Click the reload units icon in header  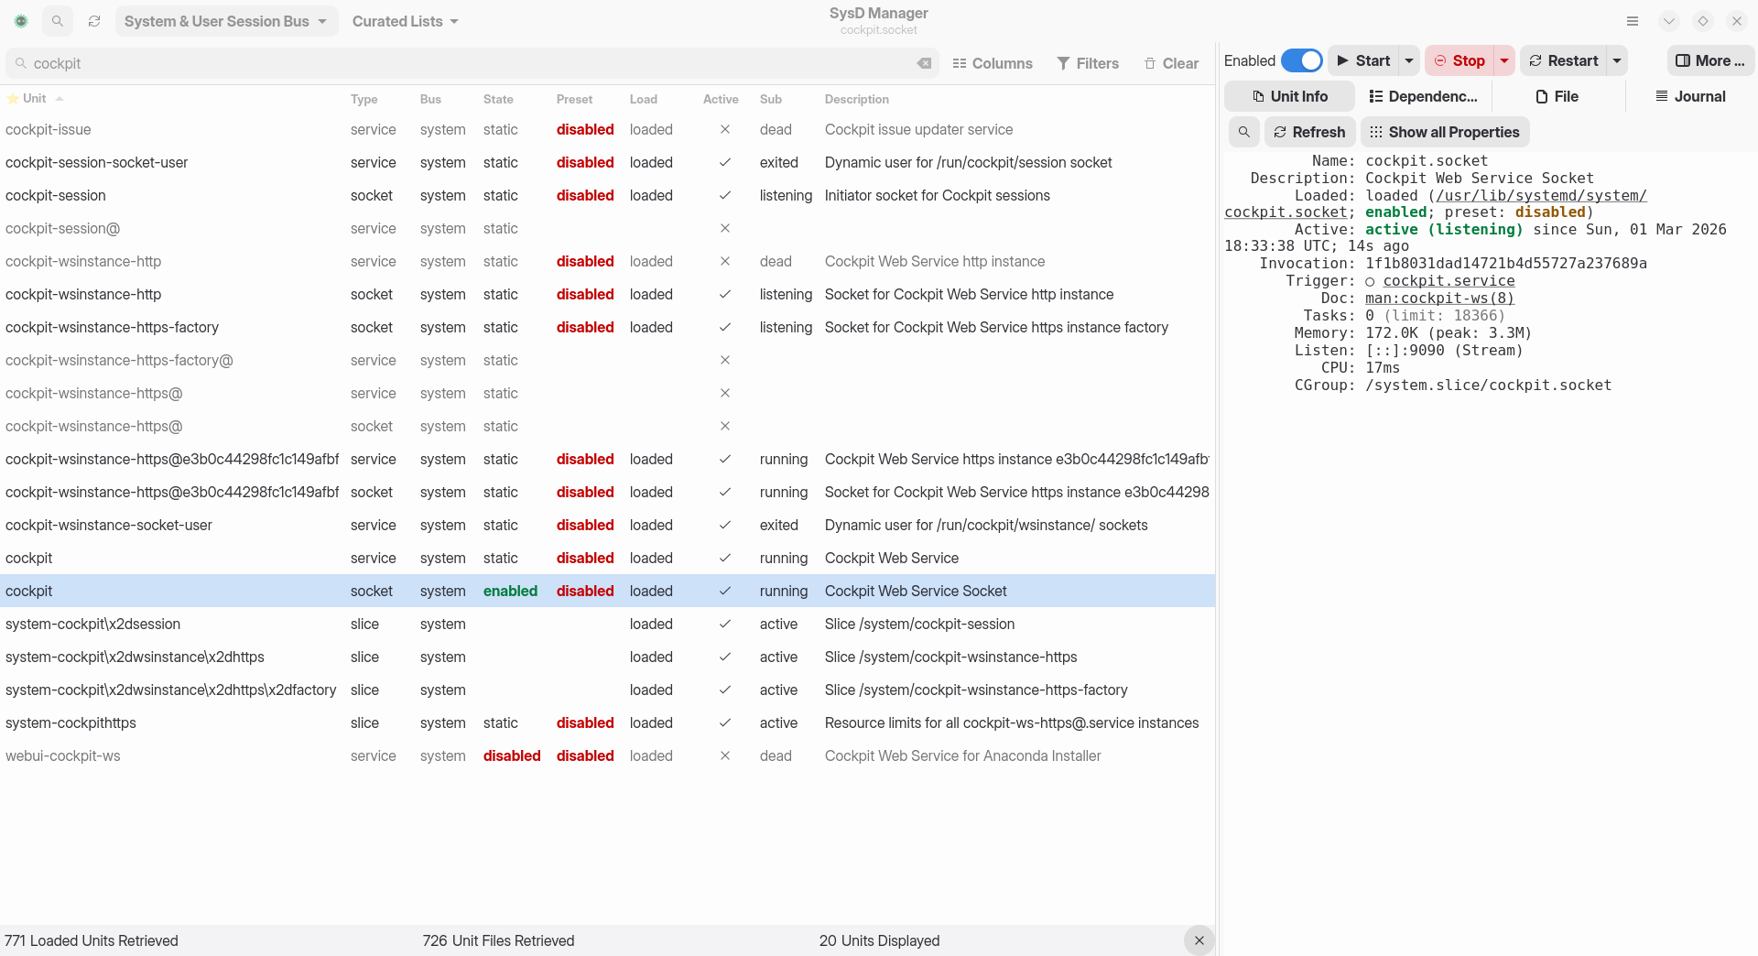pyautogui.click(x=94, y=21)
